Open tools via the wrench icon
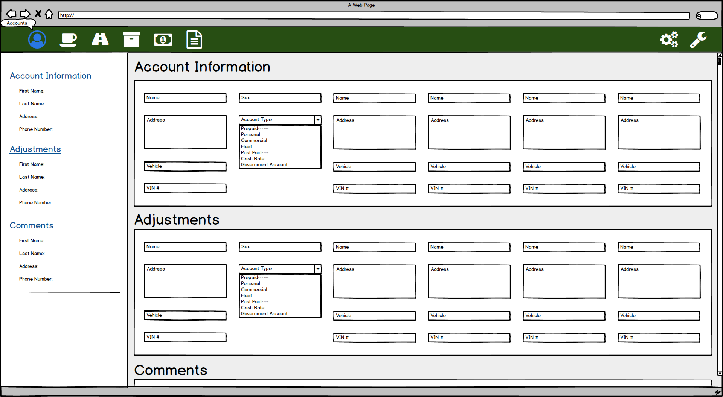The width and height of the screenshot is (723, 397). click(x=698, y=40)
